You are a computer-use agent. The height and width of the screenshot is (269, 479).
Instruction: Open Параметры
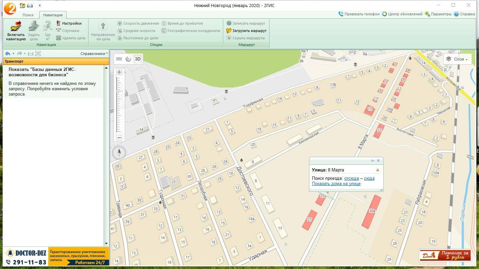coord(438,14)
